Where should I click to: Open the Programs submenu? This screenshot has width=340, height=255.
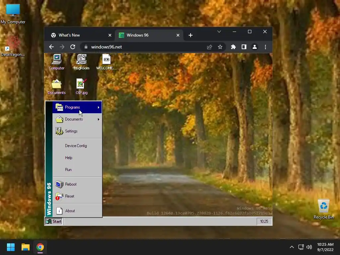click(x=77, y=107)
